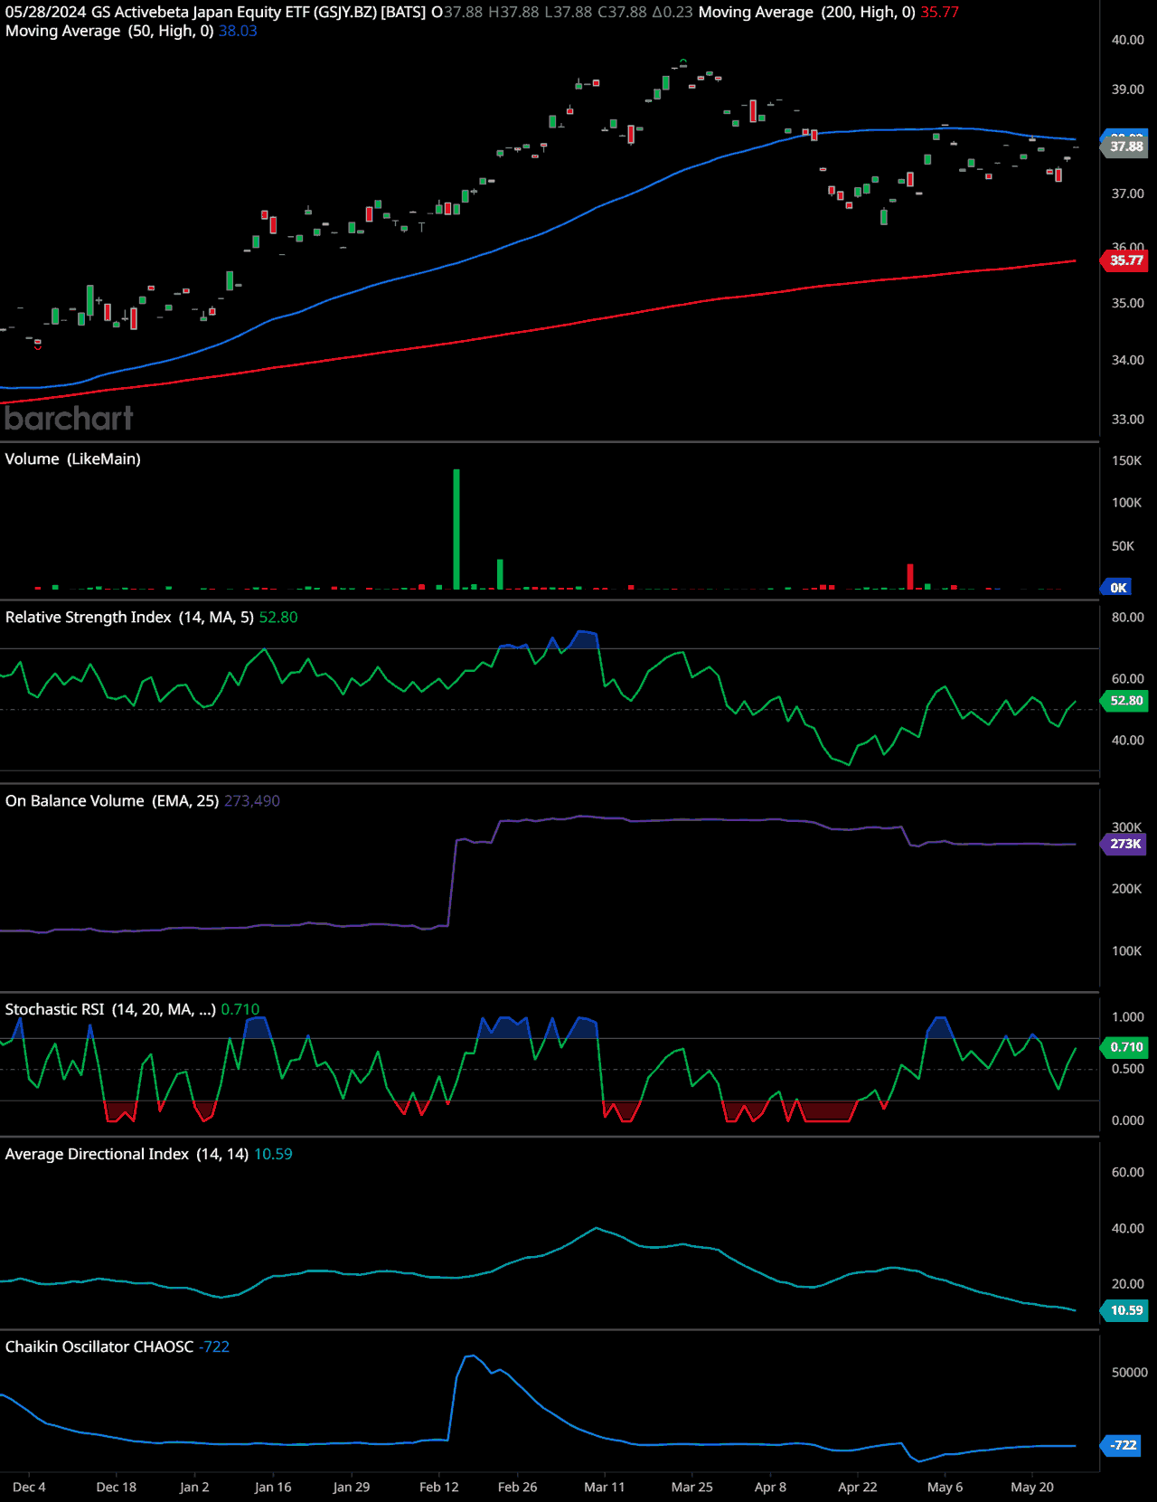This screenshot has height=1502, width=1157.
Task: Click the Feb 12 date label
Action: [x=439, y=1487]
